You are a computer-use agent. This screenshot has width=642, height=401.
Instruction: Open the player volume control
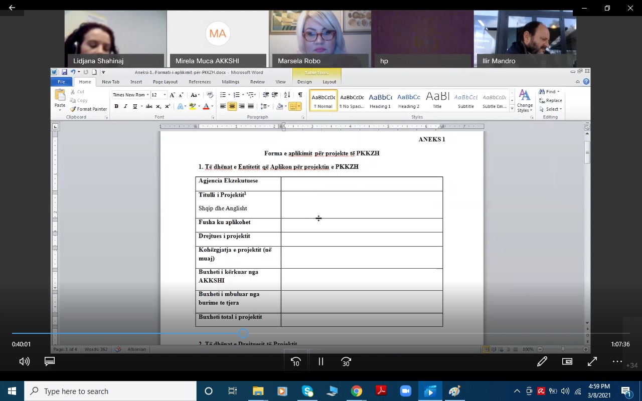24,361
